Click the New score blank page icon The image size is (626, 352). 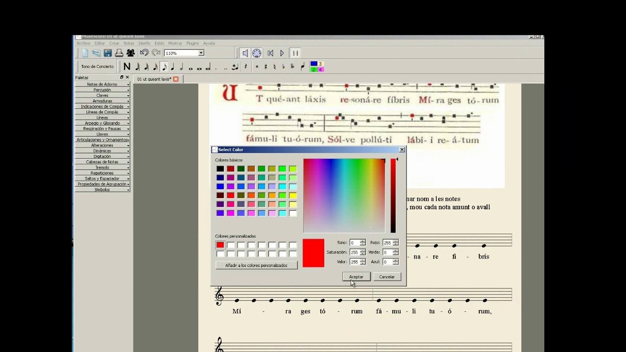point(85,53)
